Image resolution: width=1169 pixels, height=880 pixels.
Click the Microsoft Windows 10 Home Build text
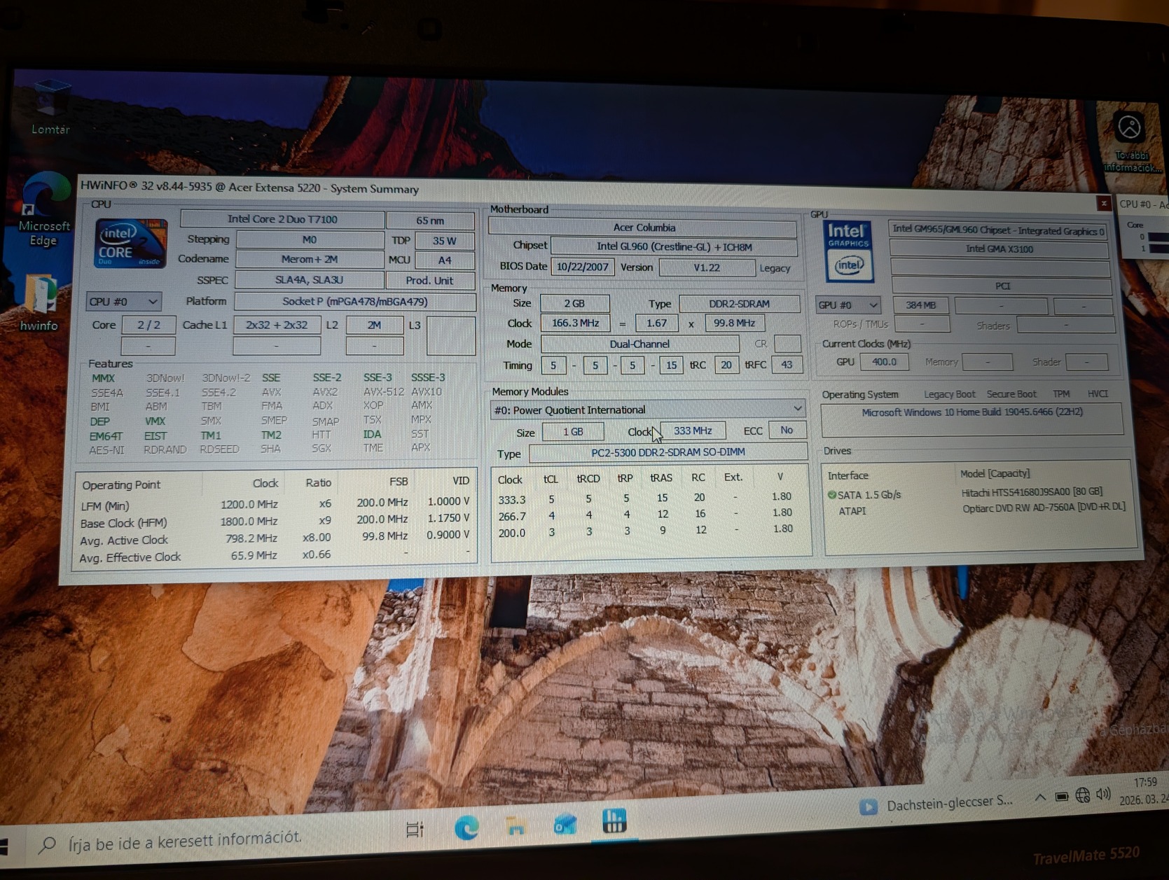(972, 412)
